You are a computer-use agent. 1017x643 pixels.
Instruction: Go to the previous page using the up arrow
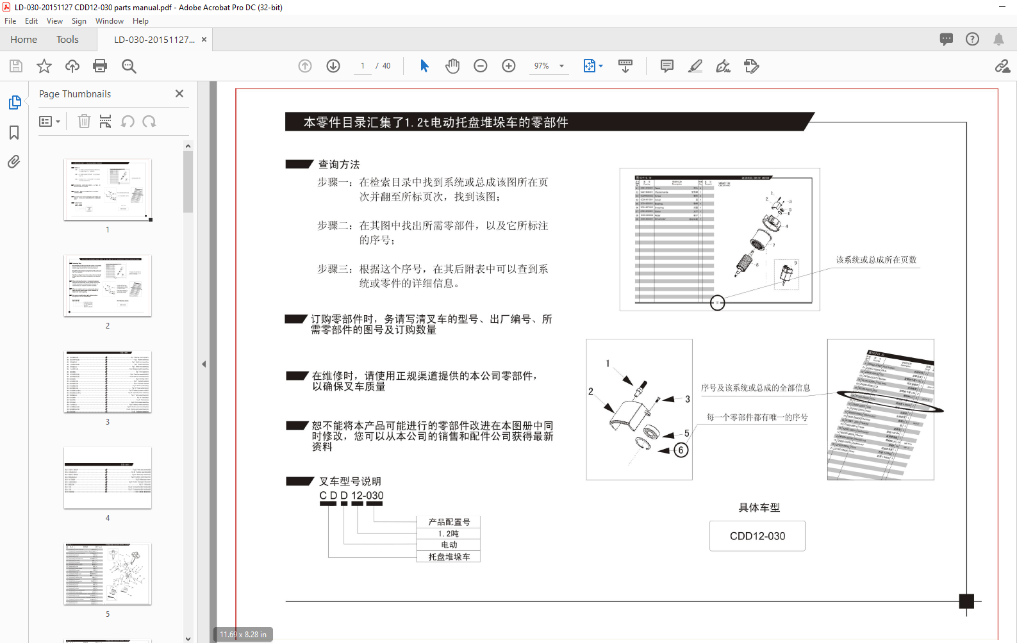pyautogui.click(x=305, y=66)
